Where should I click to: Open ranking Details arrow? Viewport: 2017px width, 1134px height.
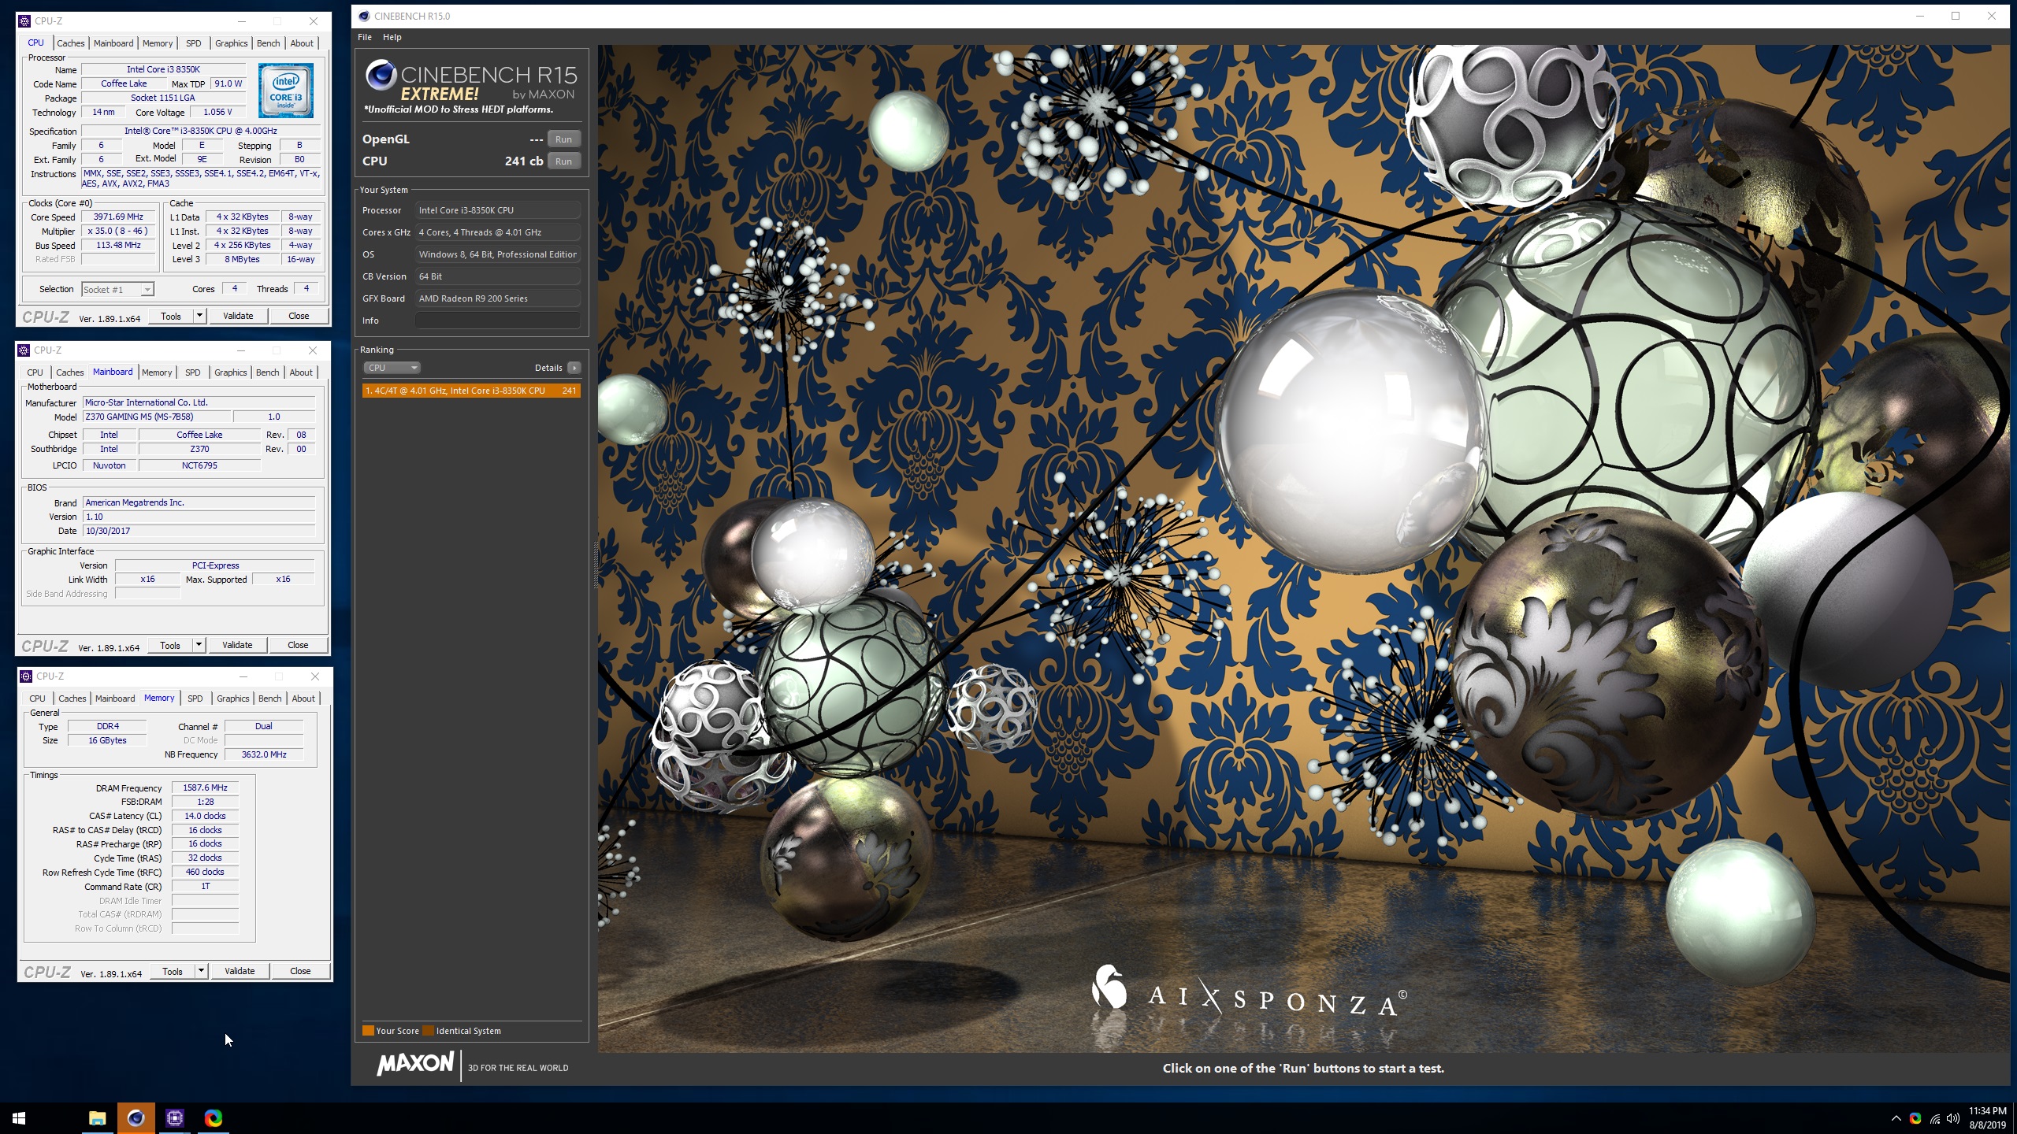coord(574,368)
